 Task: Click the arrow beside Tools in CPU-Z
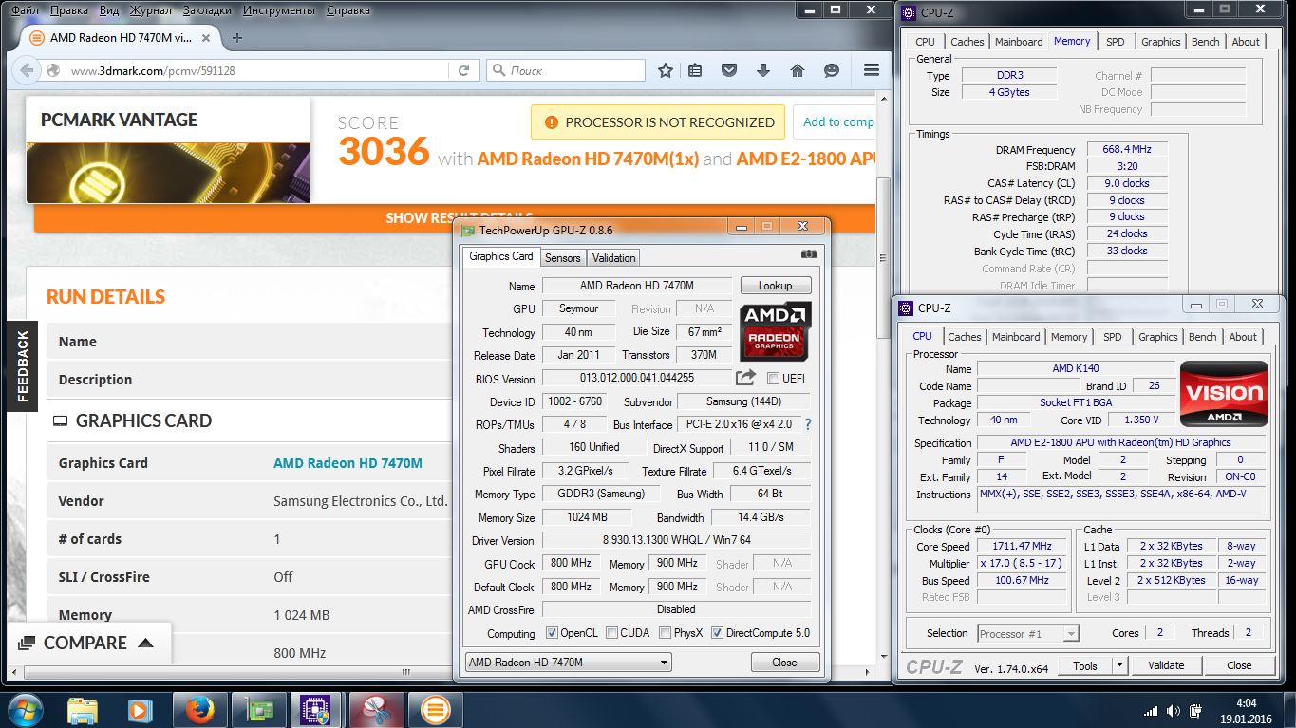tap(1119, 665)
